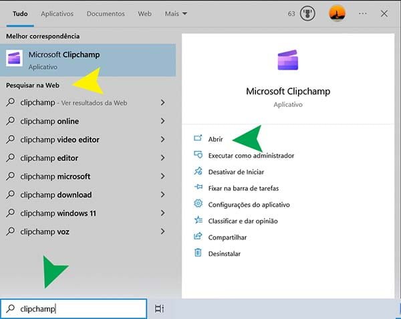The image size is (401, 319).
Task: Click the Task View icon in taskbar
Action: pyautogui.click(x=159, y=309)
